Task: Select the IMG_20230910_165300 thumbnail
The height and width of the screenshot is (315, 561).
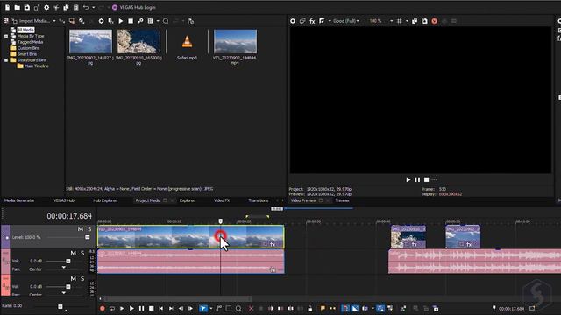Action: click(x=138, y=41)
